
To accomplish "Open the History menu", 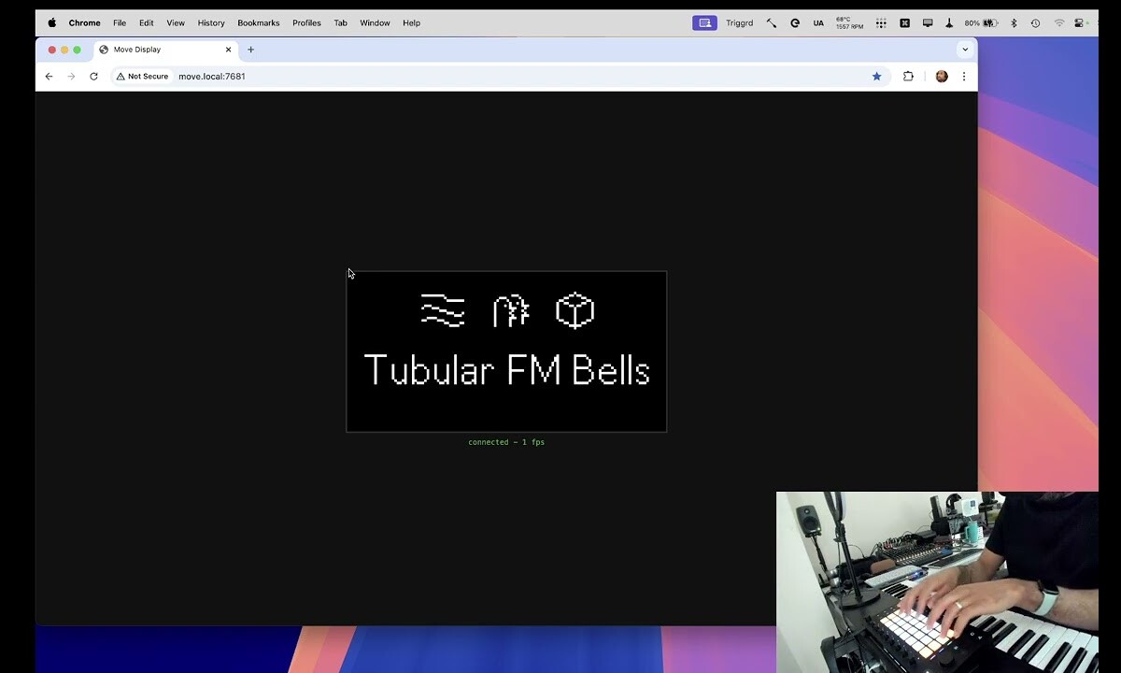I will tap(211, 23).
